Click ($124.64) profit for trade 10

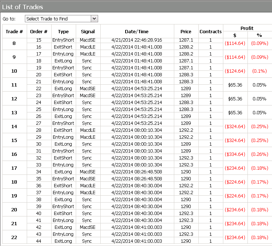click(x=235, y=71)
